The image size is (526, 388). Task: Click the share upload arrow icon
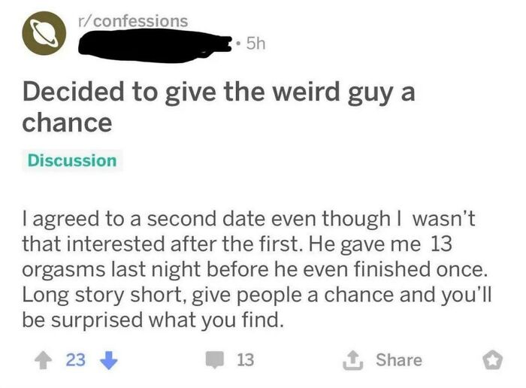355,359
